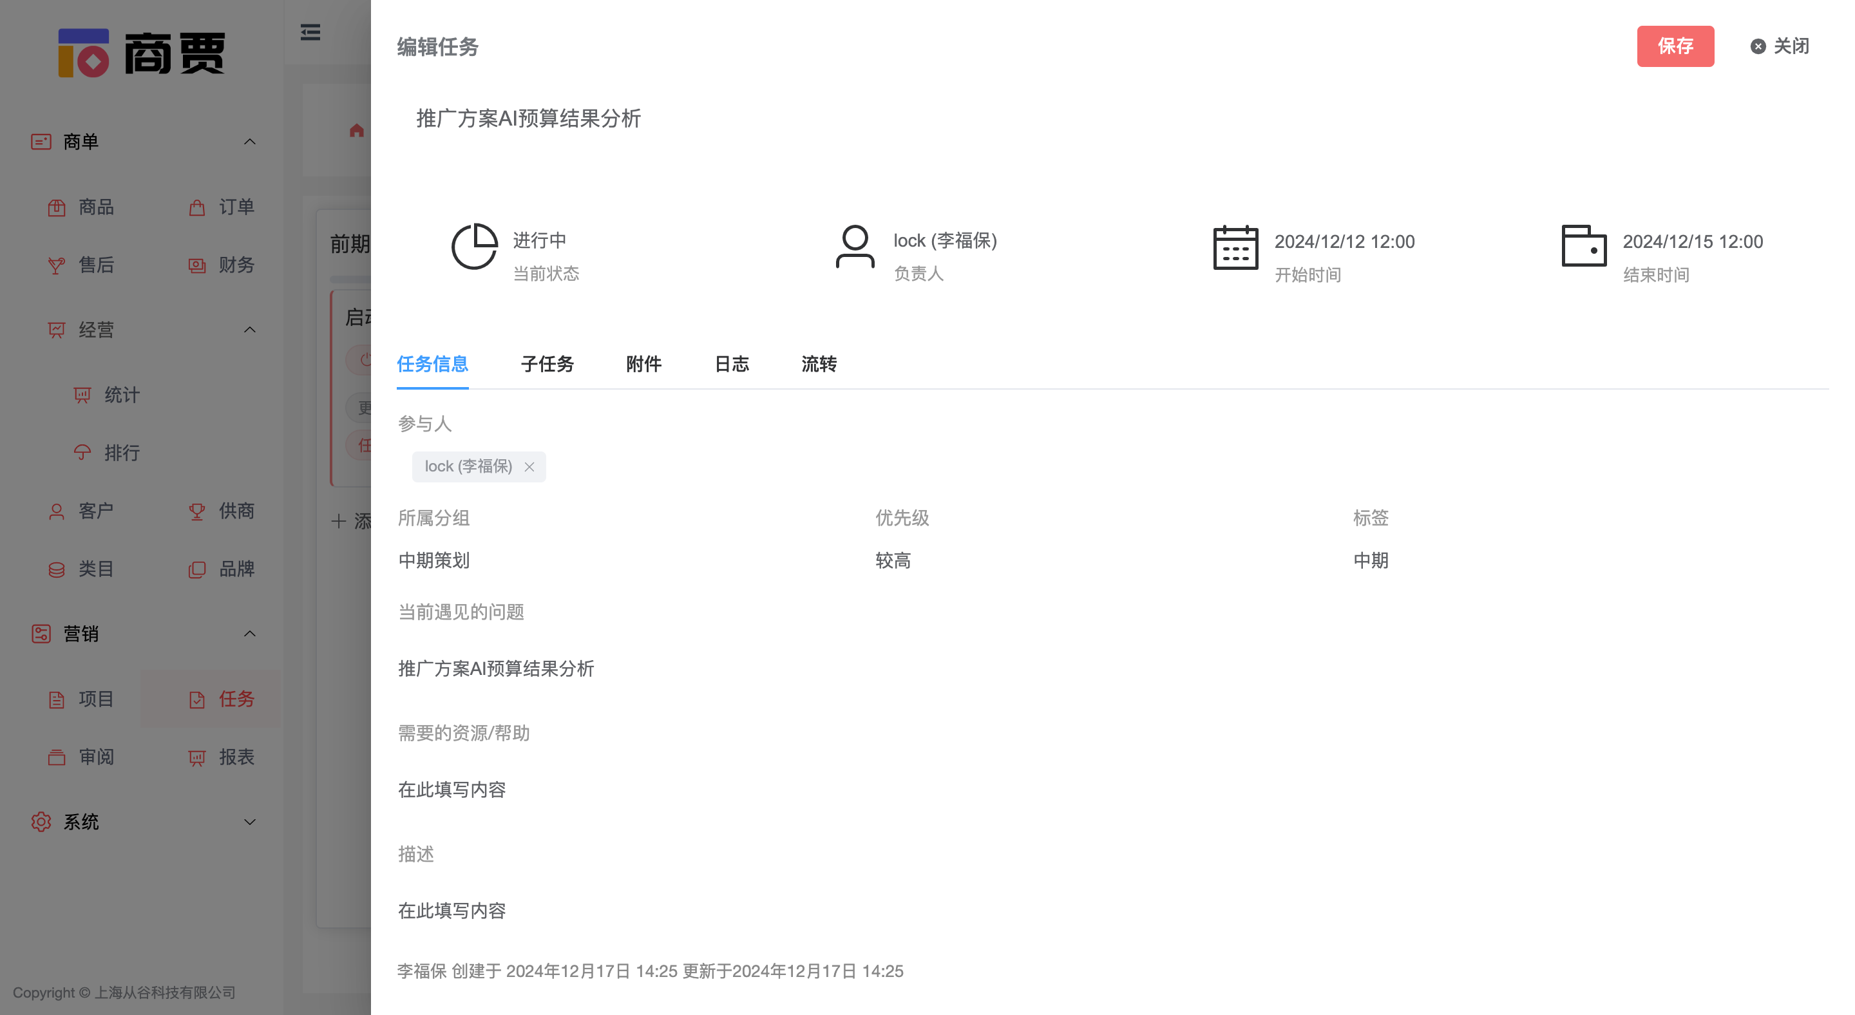1855x1015 pixels.
Task: Open the 日志 tab
Action: pyautogui.click(x=731, y=365)
